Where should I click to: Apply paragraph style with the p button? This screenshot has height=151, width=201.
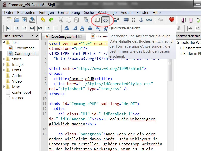[56, 28]
